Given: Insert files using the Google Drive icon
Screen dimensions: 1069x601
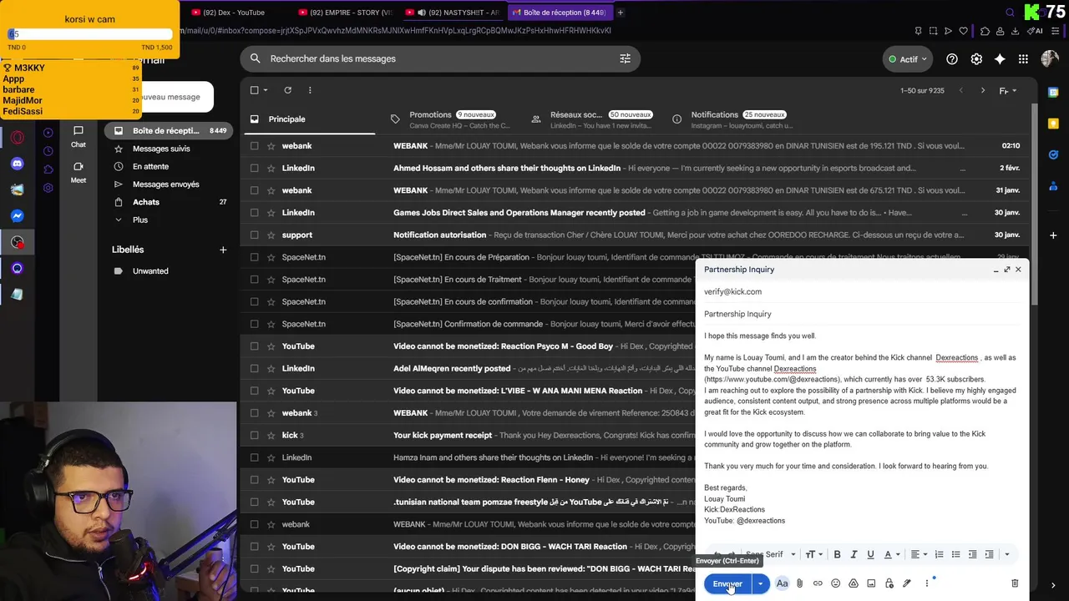Looking at the screenshot, I should coord(854,583).
